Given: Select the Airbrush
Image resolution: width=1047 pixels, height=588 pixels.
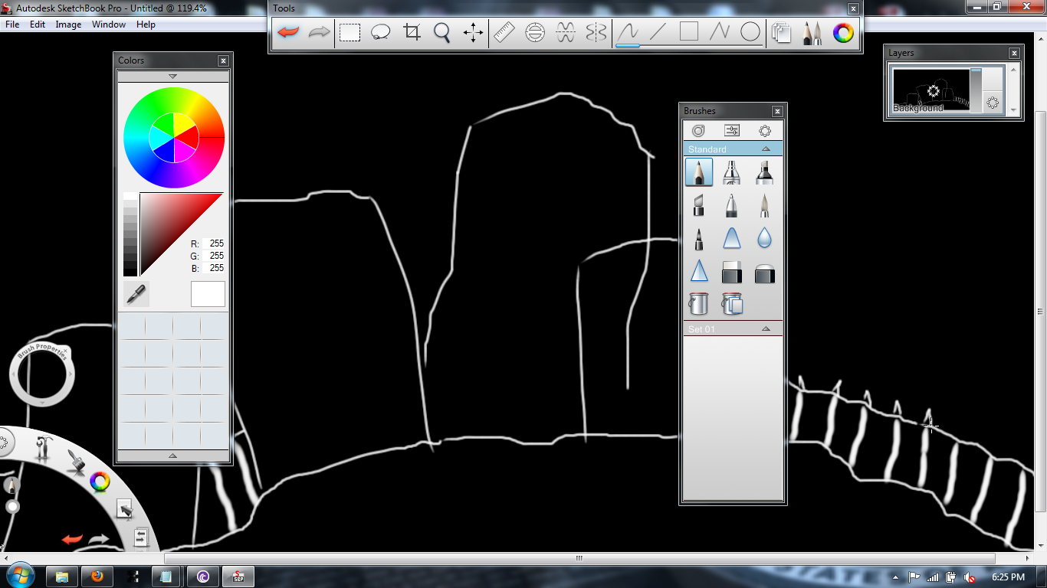Looking at the screenshot, I should pyautogui.click(x=732, y=172).
